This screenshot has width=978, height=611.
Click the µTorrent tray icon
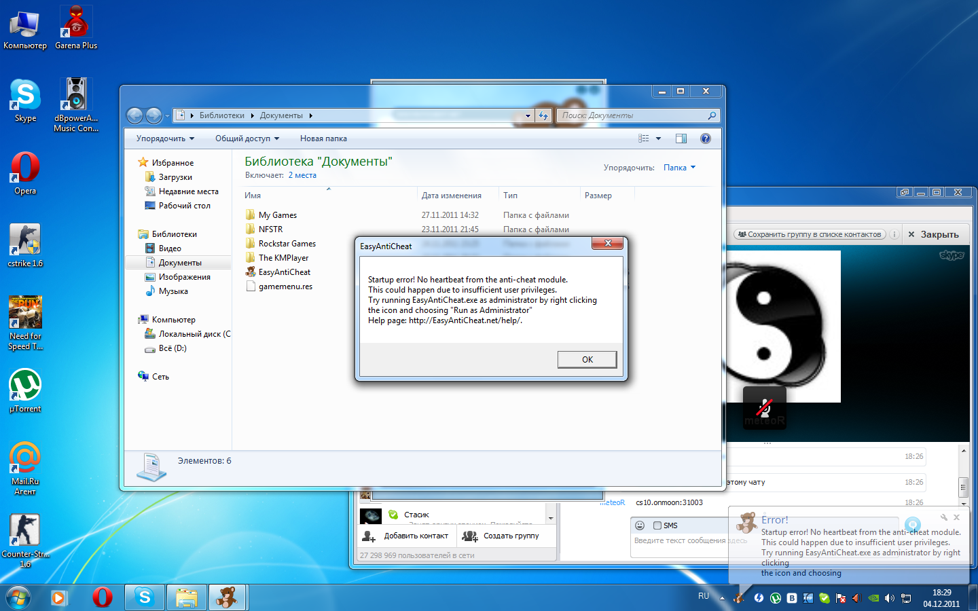pyautogui.click(x=775, y=598)
